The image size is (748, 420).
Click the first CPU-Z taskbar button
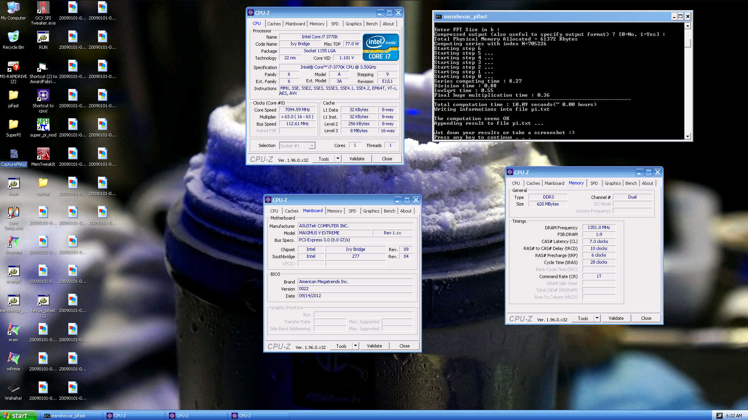point(133,416)
